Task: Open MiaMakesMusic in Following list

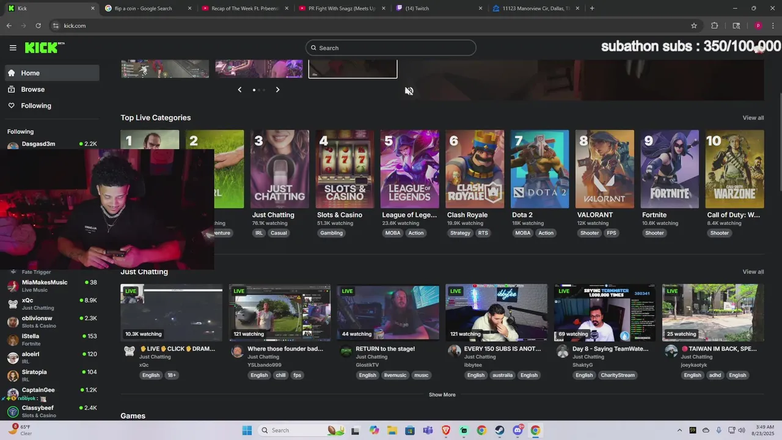Action: (x=52, y=286)
